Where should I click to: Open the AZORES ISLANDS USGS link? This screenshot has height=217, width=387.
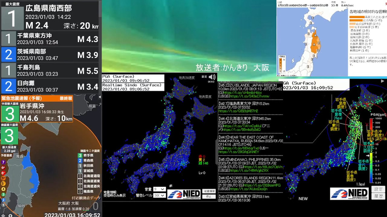(x=249, y=189)
